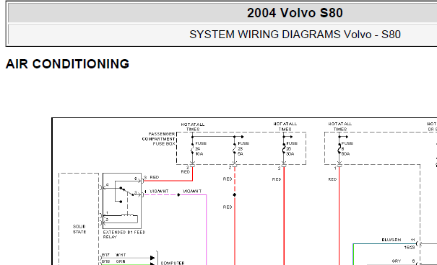This screenshot has height=265, width=437.
Task: Click the '2004 Volvo S80' title
Action: (295, 13)
